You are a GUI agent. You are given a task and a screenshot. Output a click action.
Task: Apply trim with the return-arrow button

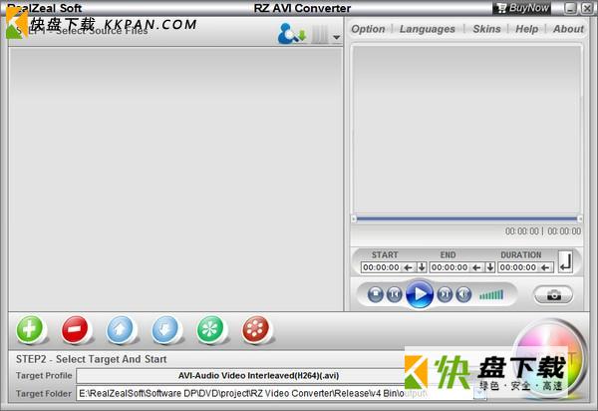[x=565, y=261]
